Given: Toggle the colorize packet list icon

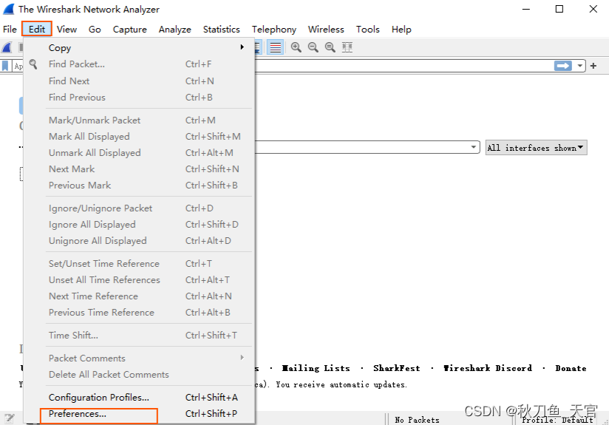Looking at the screenshot, I should pos(275,47).
